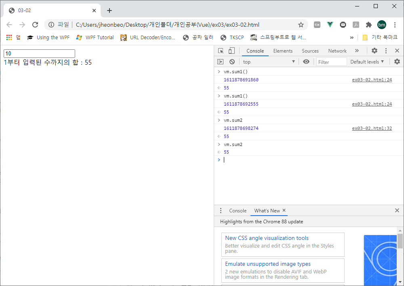The image size is (404, 286).
Task: Open the ex03-02.html:24 link beside 1611878692555
Action: click(372, 104)
